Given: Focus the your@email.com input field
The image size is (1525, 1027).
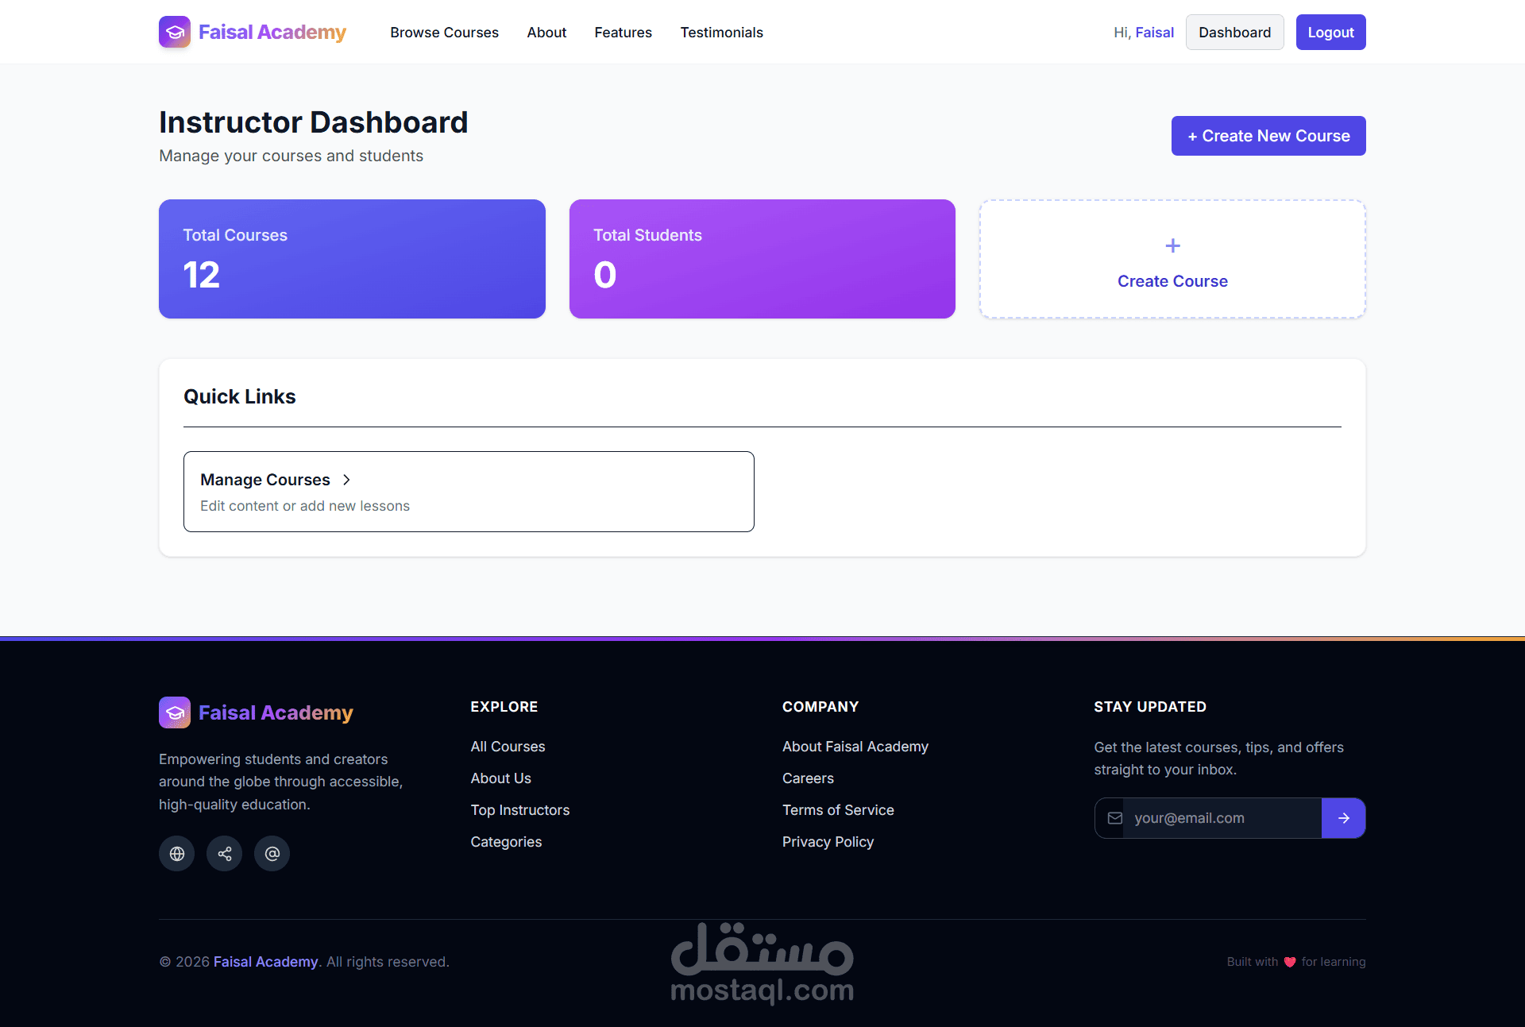Looking at the screenshot, I should (x=1222, y=818).
